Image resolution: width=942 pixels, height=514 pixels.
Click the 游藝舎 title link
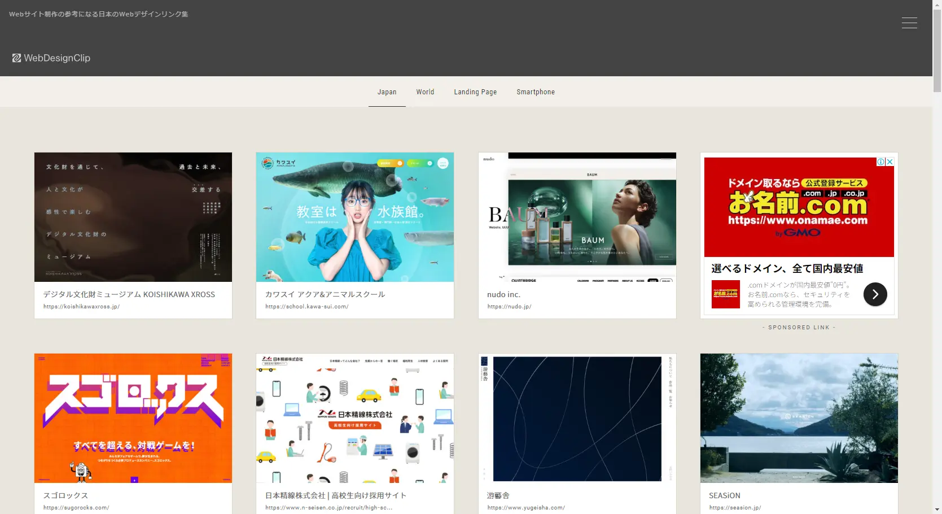498,495
